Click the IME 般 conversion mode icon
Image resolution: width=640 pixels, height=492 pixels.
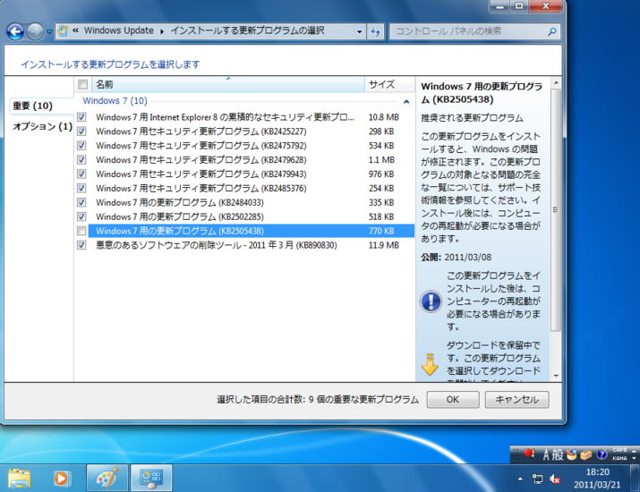click(x=558, y=454)
